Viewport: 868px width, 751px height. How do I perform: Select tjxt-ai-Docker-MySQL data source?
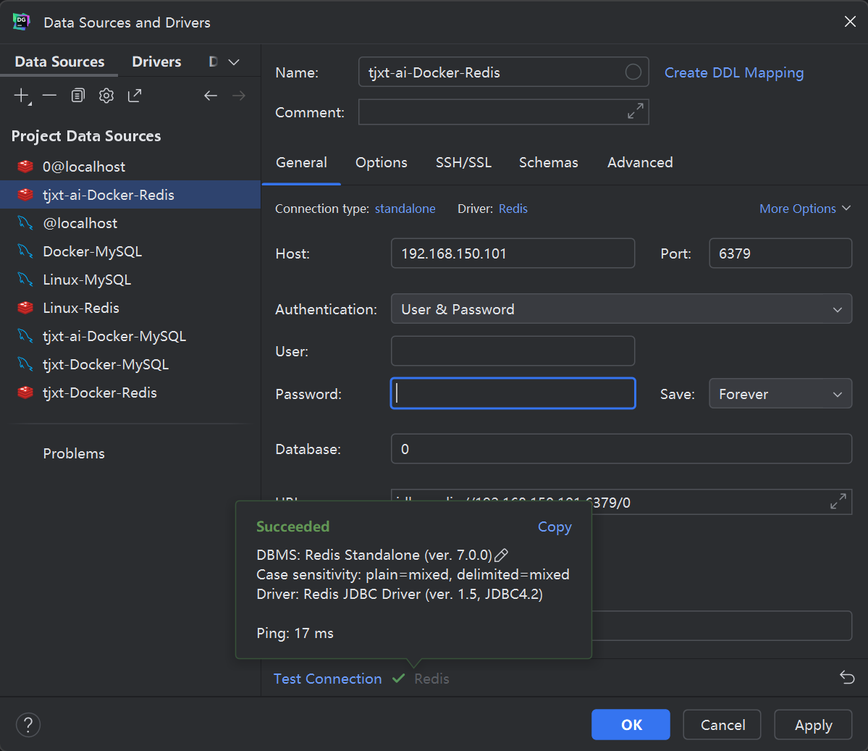click(x=130, y=336)
